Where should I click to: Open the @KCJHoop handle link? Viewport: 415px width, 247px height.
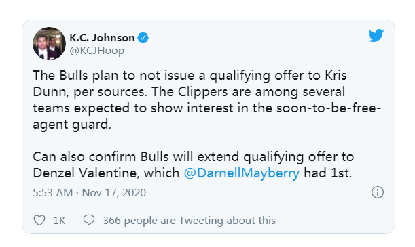tap(97, 51)
